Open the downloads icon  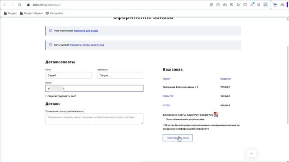[x=252, y=5]
